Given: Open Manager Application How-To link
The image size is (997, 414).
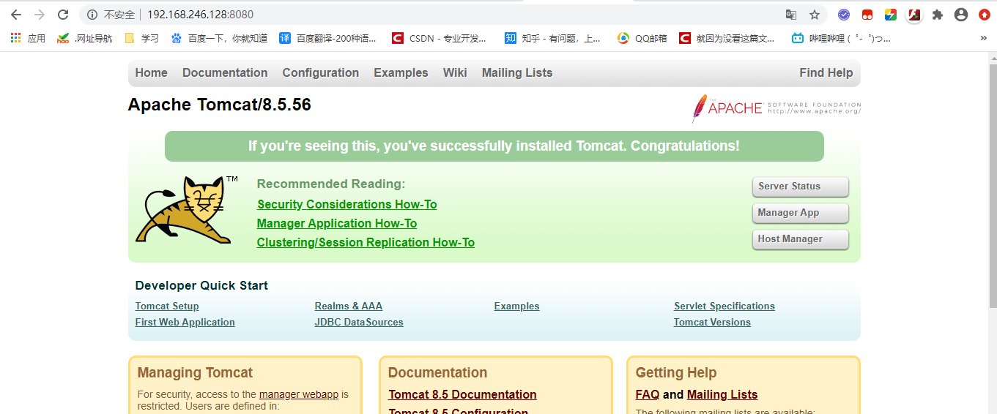Looking at the screenshot, I should coord(337,223).
